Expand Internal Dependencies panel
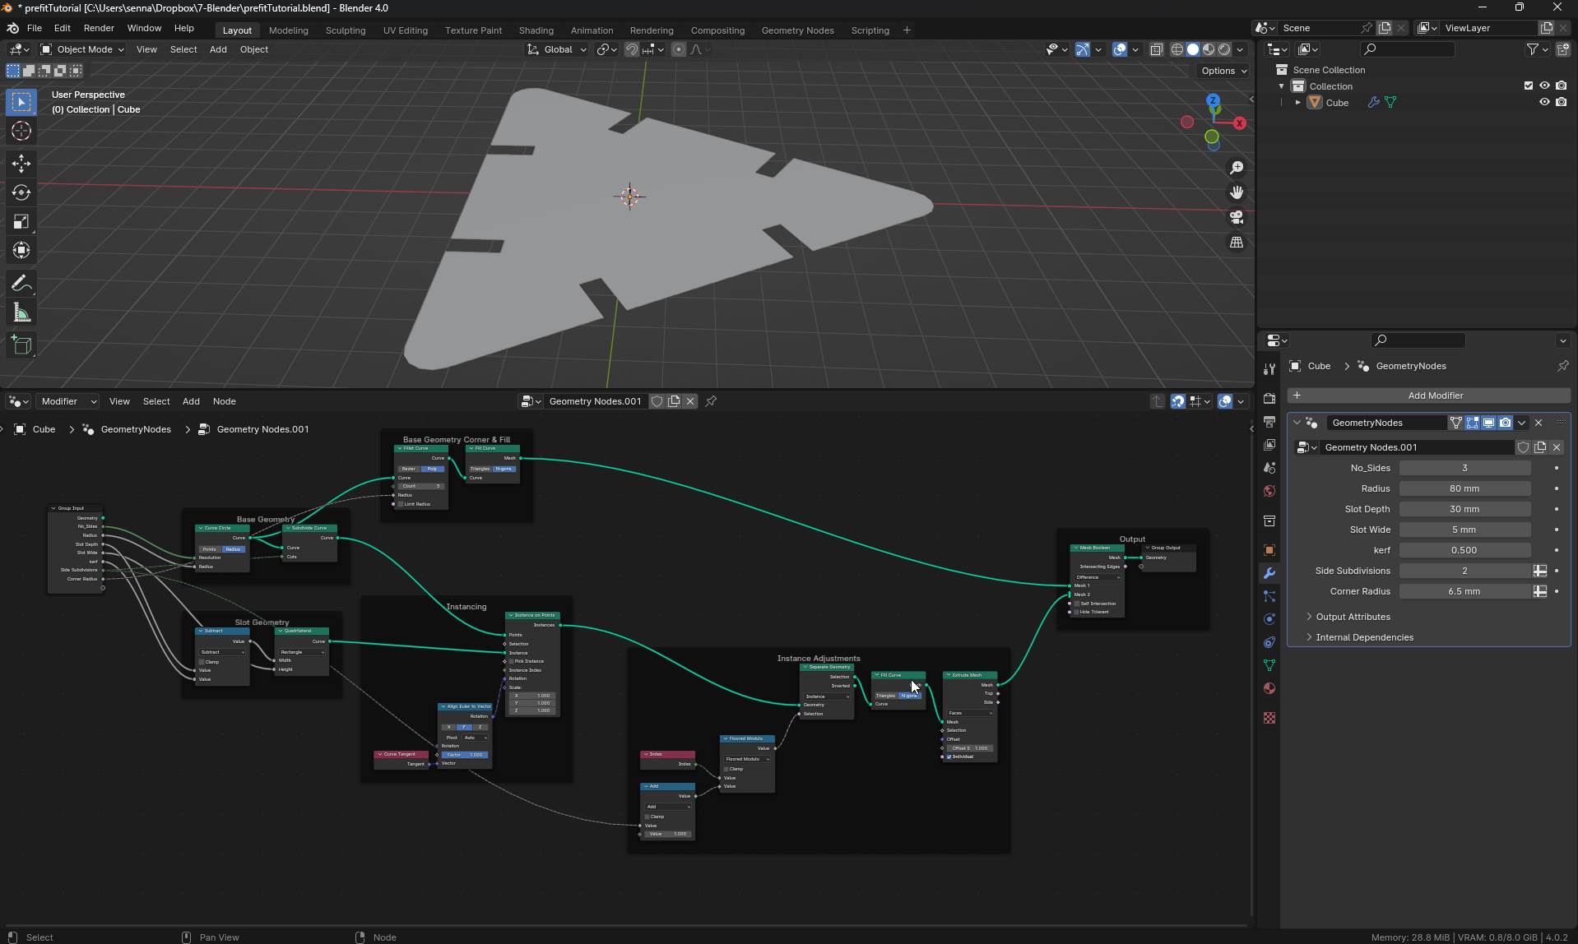Screen dimensions: 1578x944 click(x=1364, y=637)
